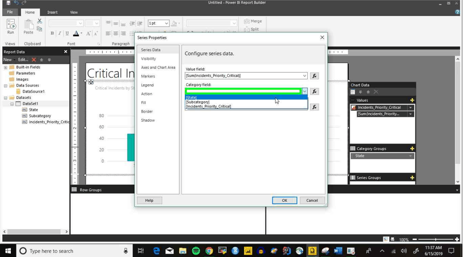Click the Value field expression fx button
The height and width of the screenshot is (257, 463).
click(x=315, y=76)
